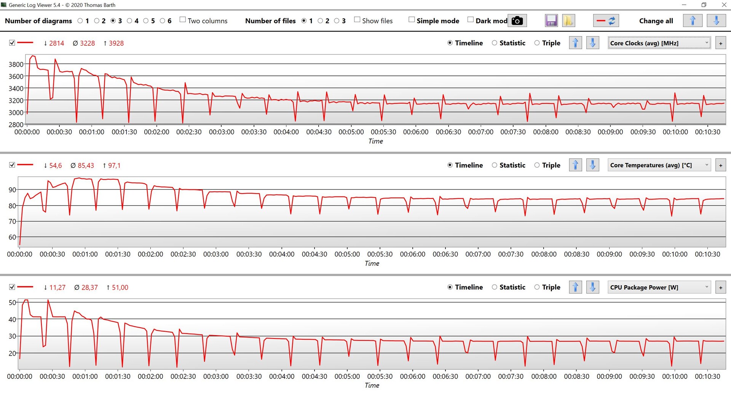
Task: Uncheck the Core Temperatures series visibility checkbox
Action: click(x=12, y=165)
